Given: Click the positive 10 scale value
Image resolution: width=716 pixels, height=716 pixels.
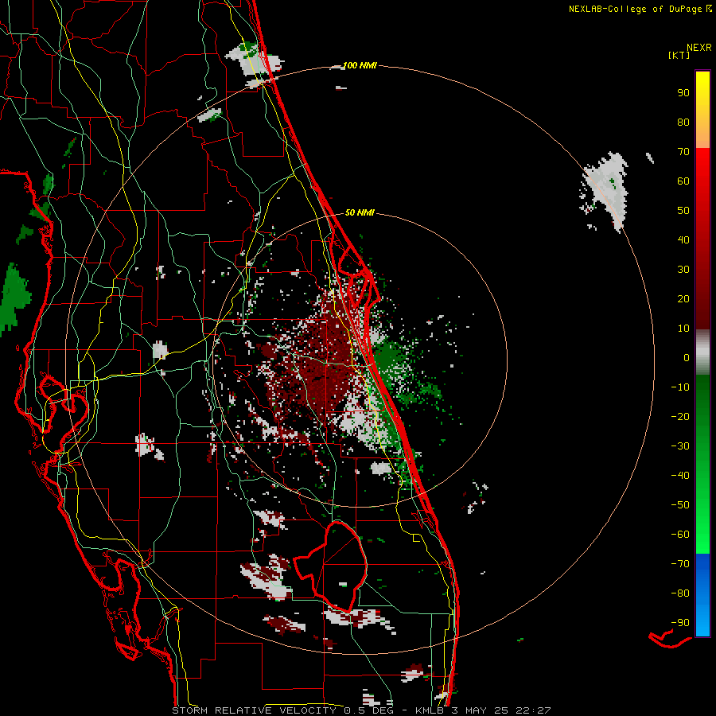Looking at the screenshot, I should pos(683,329).
